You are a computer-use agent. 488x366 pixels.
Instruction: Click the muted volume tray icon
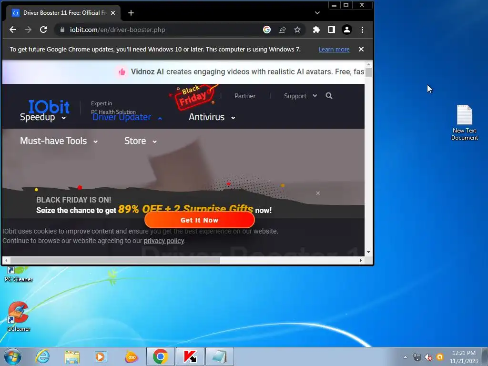428,357
